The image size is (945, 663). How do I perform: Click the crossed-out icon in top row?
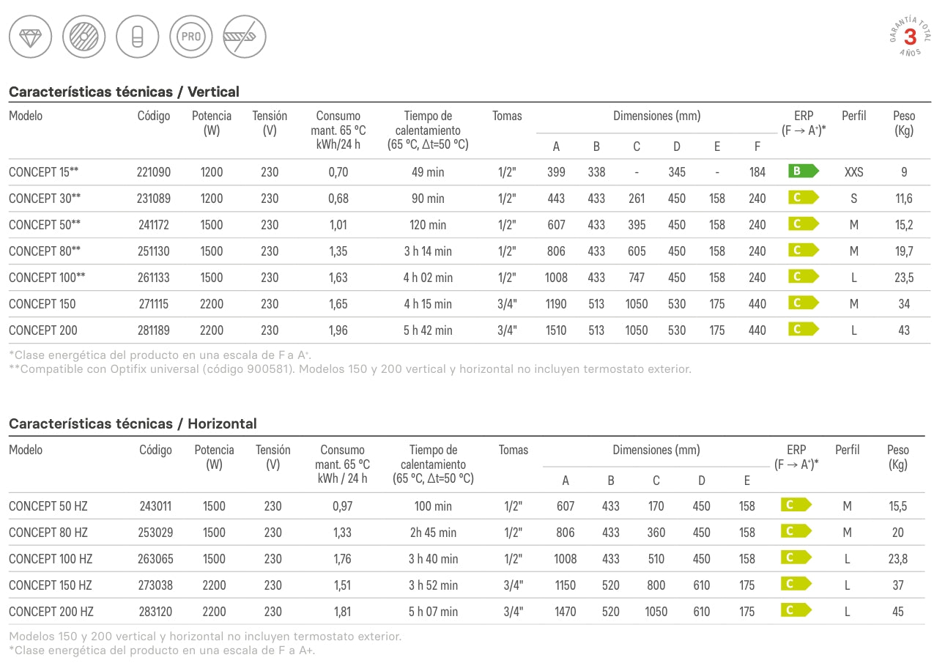pyautogui.click(x=244, y=37)
